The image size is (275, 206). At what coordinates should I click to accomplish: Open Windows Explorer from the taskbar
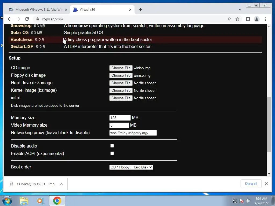click(x=24, y=201)
